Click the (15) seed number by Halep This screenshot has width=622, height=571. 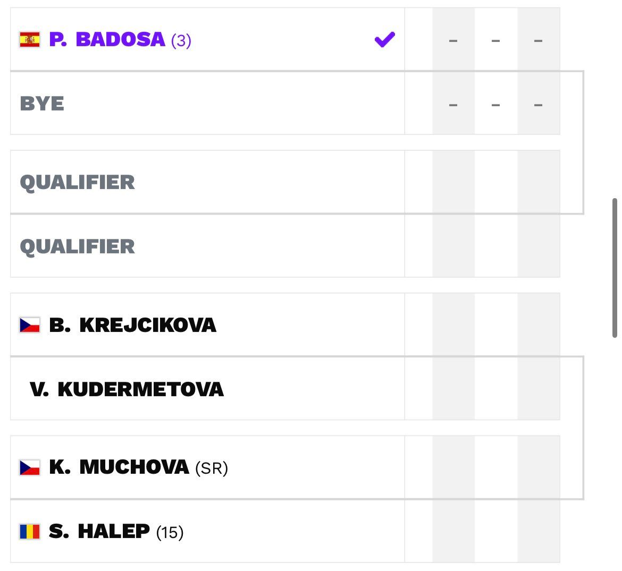click(x=170, y=533)
